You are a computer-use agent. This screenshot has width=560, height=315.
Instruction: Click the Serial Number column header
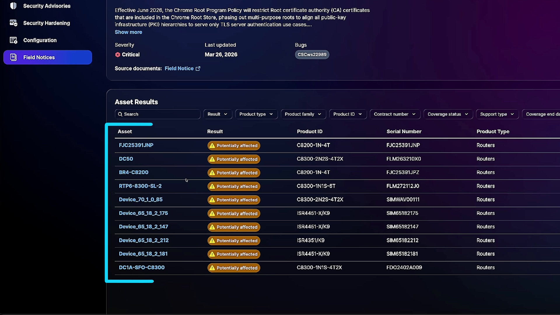[x=404, y=132]
